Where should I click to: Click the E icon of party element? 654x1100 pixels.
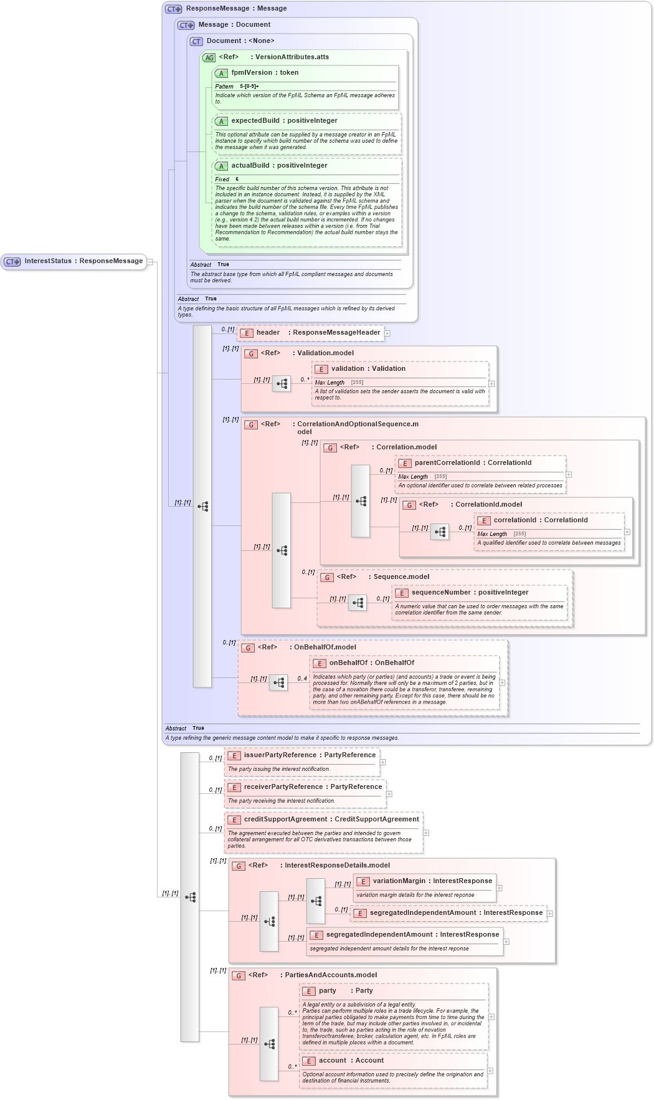(309, 992)
